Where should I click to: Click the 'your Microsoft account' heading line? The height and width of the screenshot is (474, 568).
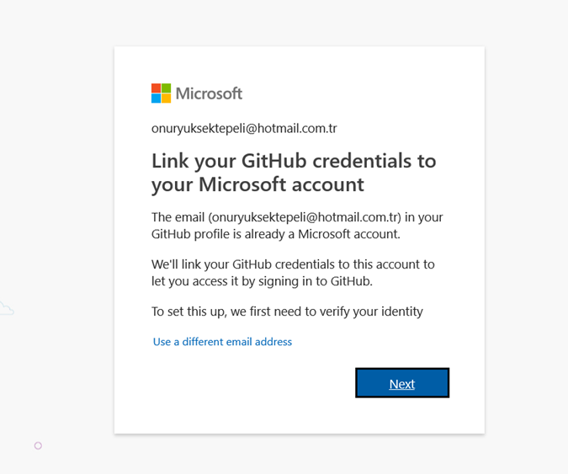click(257, 184)
